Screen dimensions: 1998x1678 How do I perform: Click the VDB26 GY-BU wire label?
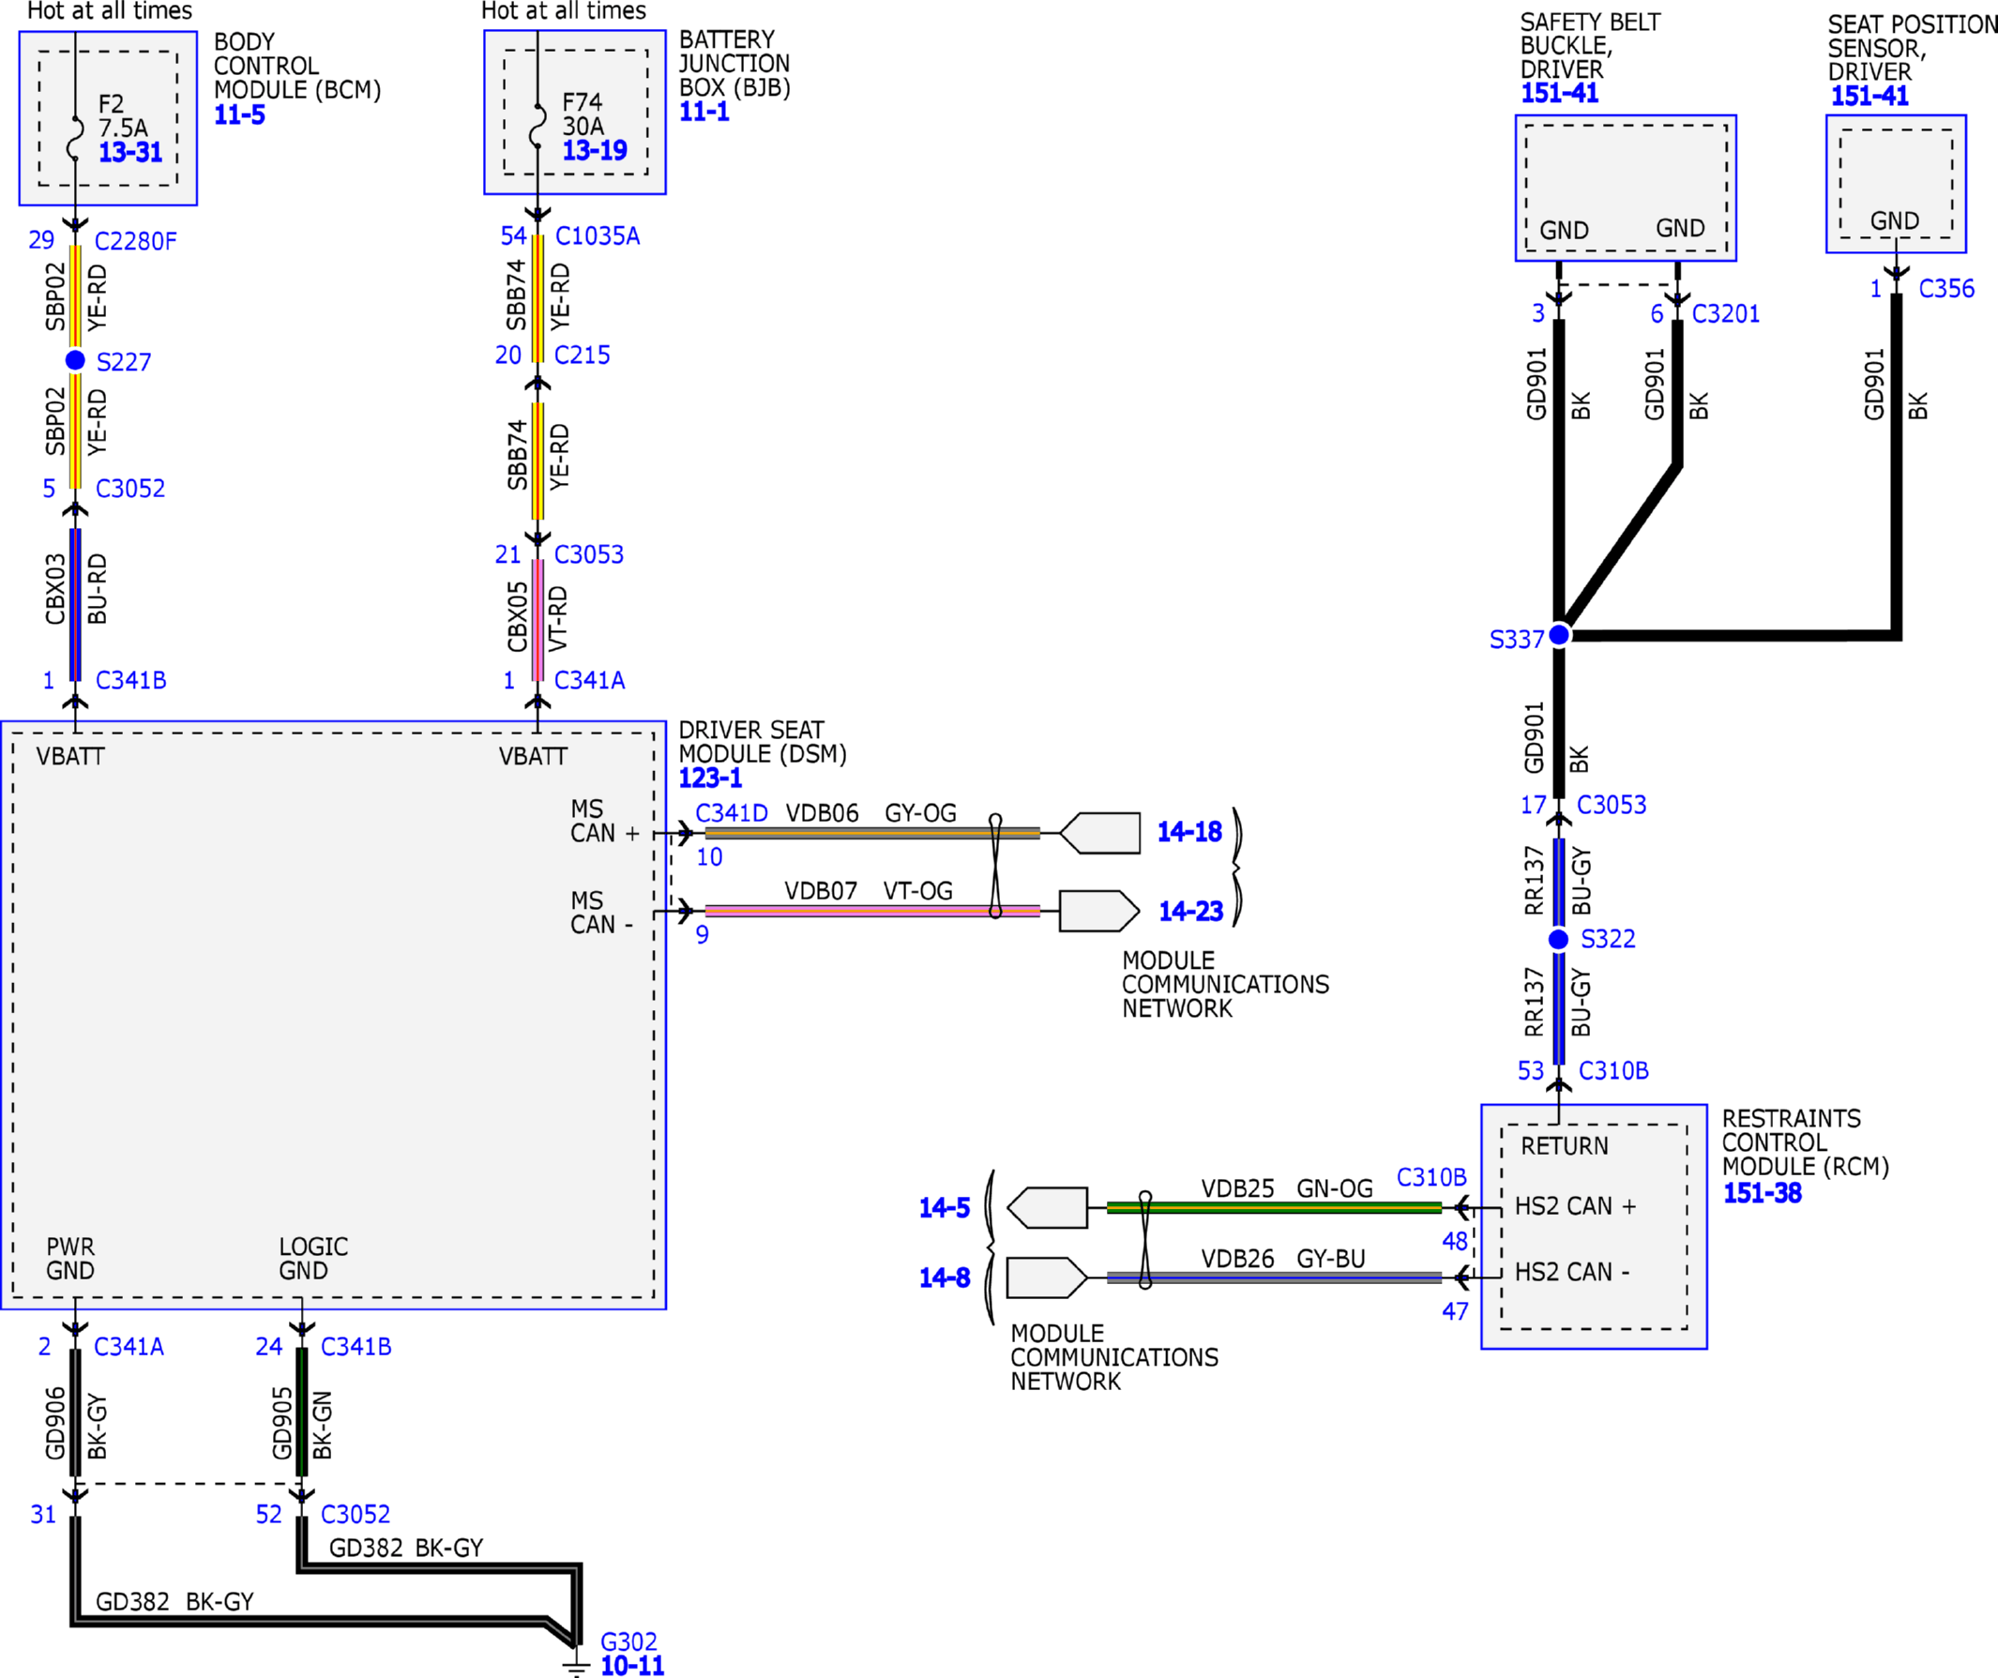click(1283, 1259)
